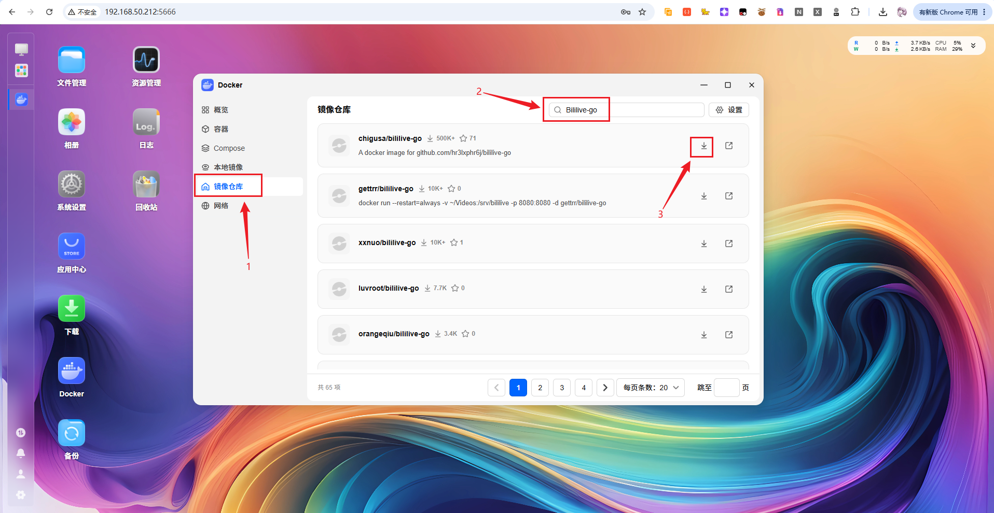
Task: Open the 回收站 desktop icon
Action: pyautogui.click(x=146, y=184)
